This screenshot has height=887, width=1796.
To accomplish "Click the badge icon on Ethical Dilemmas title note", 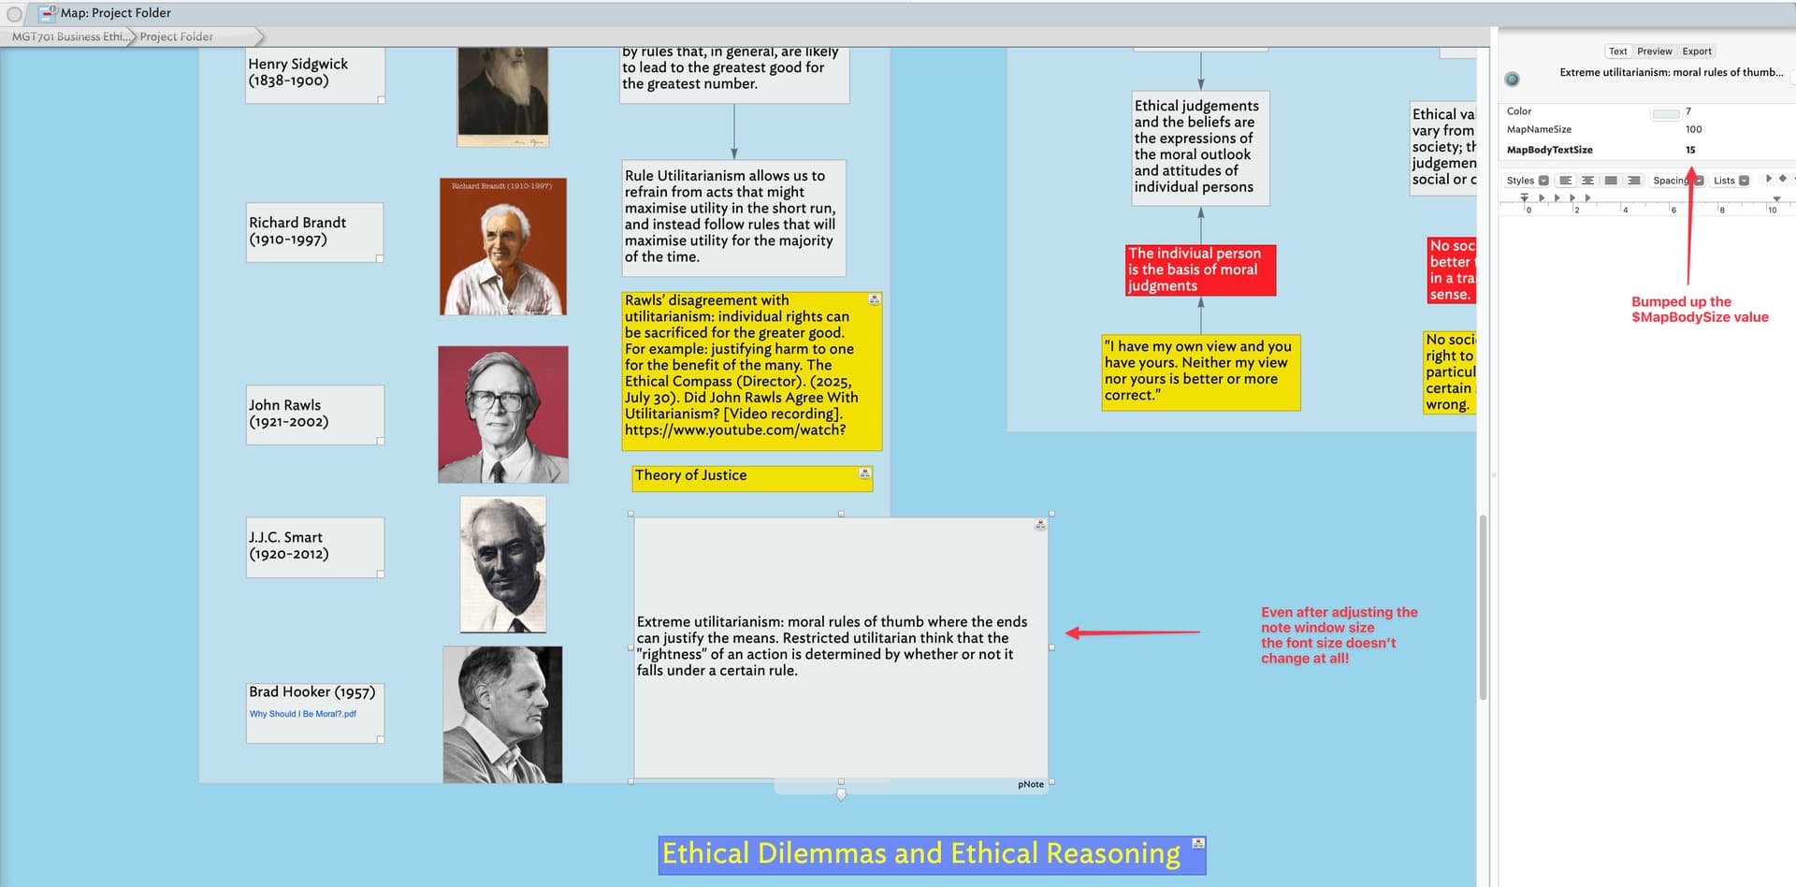I will (x=1197, y=844).
